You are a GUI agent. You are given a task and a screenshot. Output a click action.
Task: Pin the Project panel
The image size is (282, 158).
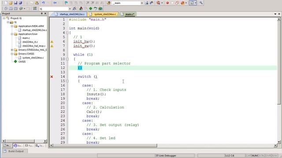(x=42, y=14)
